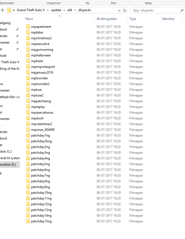Select patchday1ng folder icon

[x=28, y=135]
